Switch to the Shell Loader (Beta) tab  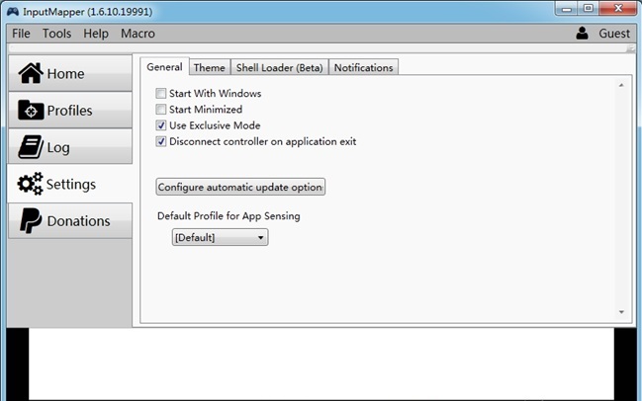tap(280, 67)
